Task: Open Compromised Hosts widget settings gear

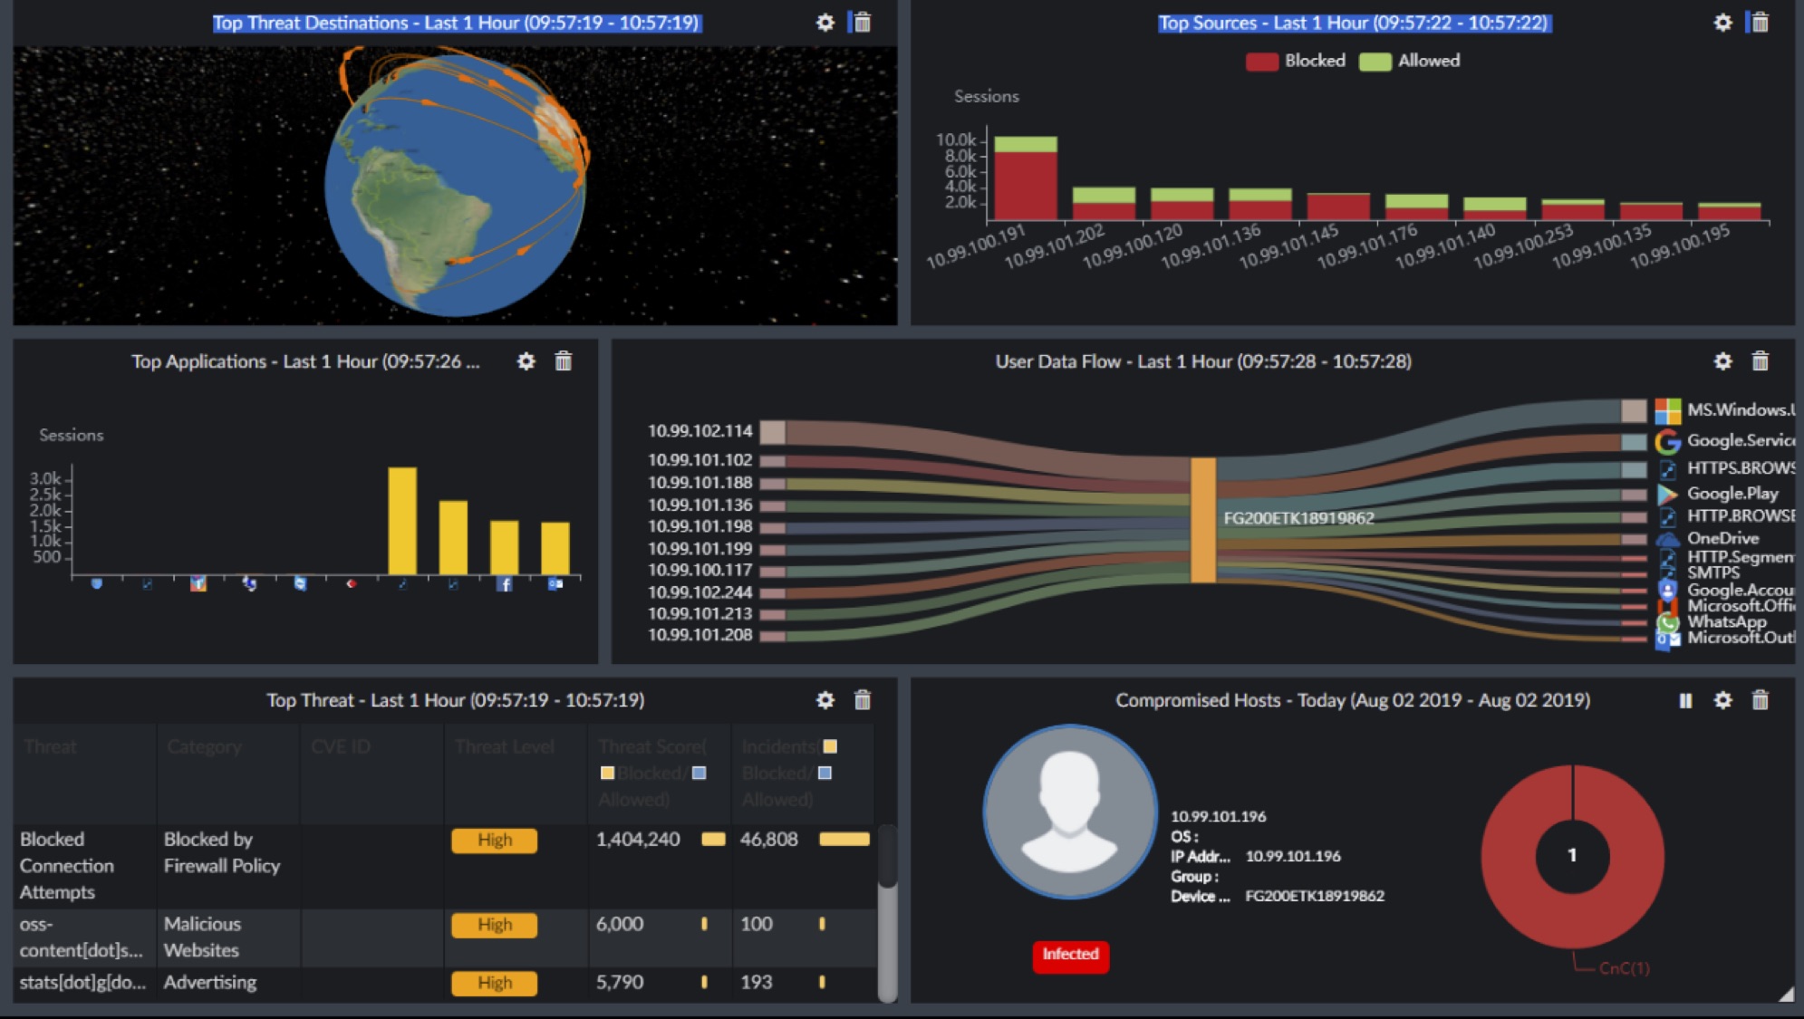Action: (x=1722, y=700)
